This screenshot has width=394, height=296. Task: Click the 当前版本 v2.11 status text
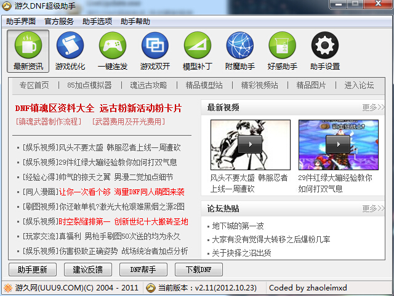pyautogui.click(x=207, y=288)
